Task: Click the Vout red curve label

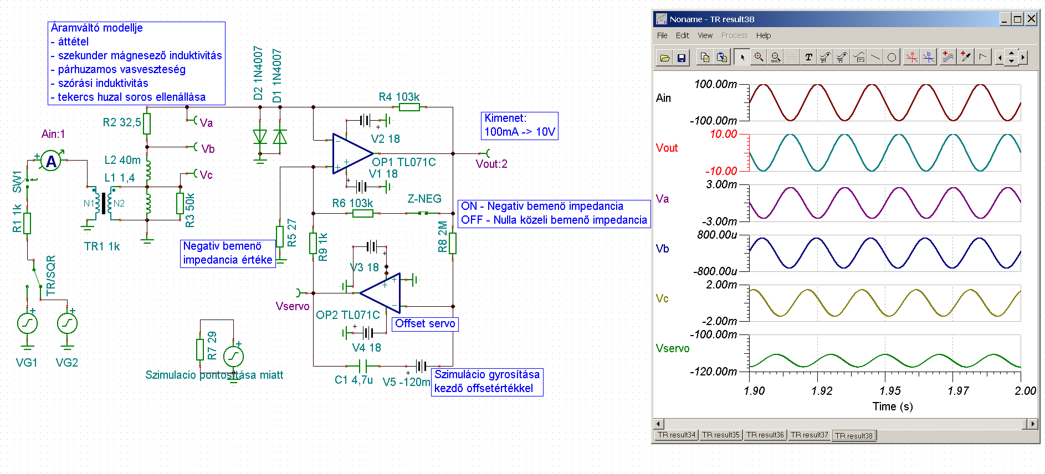Action: tap(667, 148)
